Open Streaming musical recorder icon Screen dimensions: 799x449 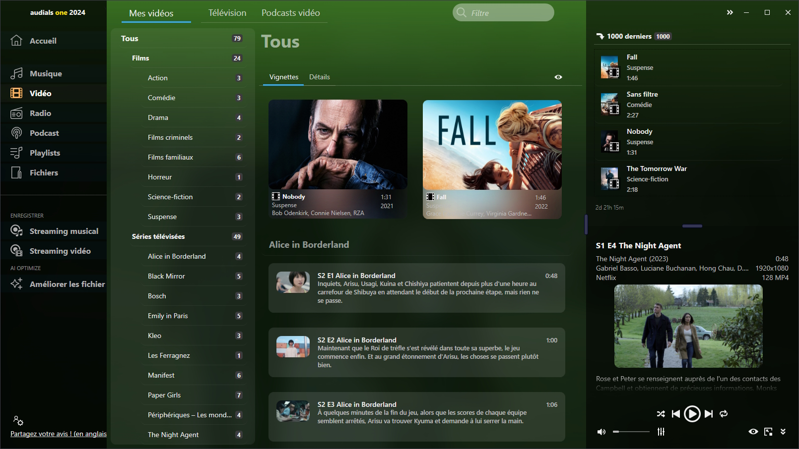(x=16, y=231)
